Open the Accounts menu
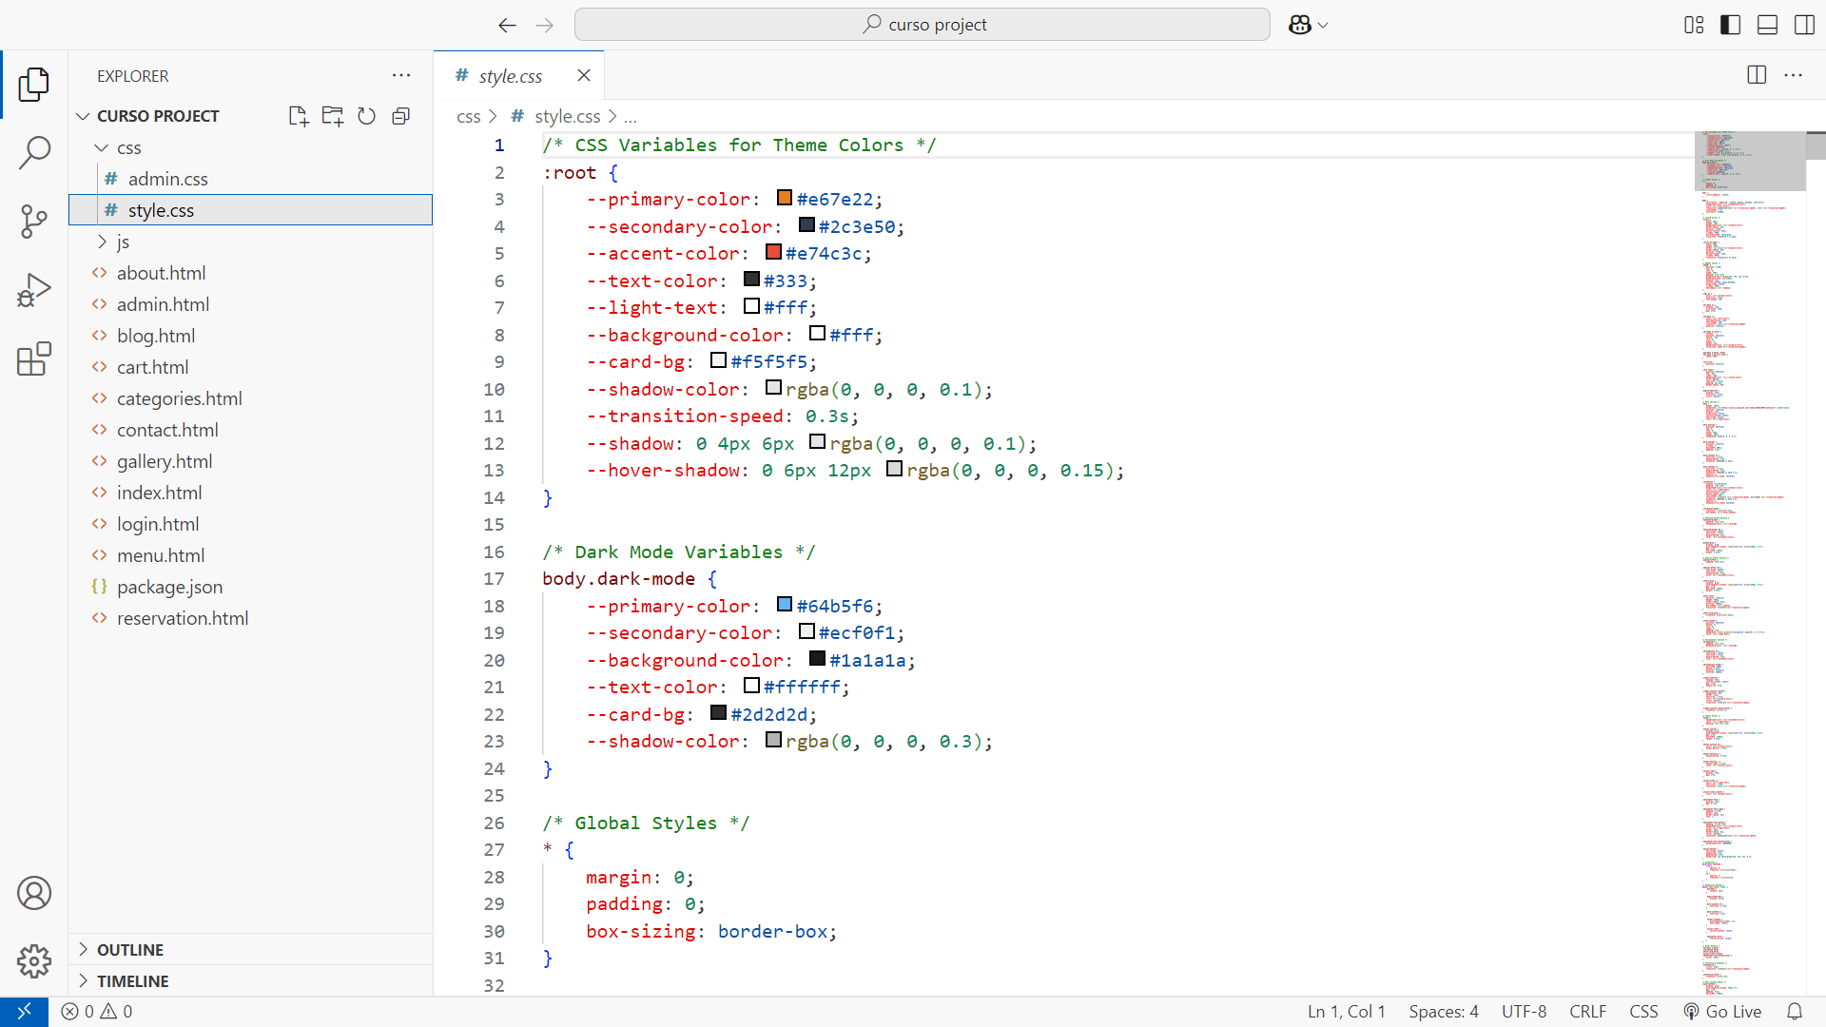 tap(34, 893)
